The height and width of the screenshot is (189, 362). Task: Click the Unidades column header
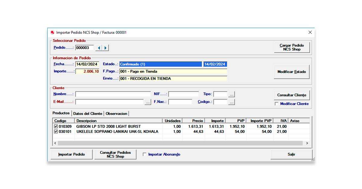173,121
